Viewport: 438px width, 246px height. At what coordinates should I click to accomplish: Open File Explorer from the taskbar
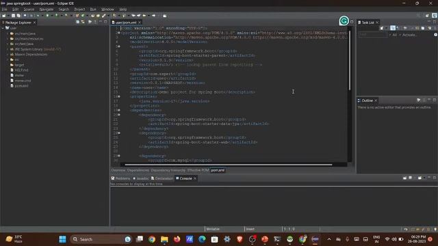point(164,239)
